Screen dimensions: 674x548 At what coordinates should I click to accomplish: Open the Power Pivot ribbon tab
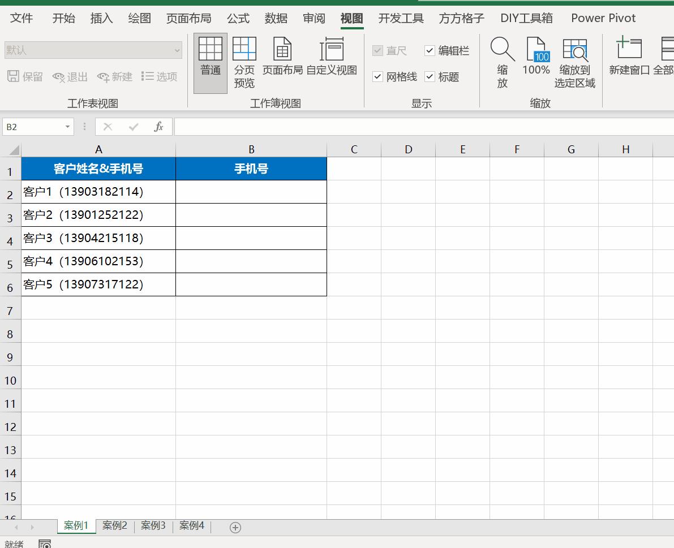coord(603,18)
